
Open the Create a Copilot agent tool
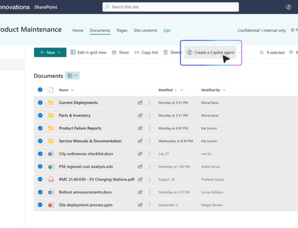pyautogui.click(x=210, y=52)
